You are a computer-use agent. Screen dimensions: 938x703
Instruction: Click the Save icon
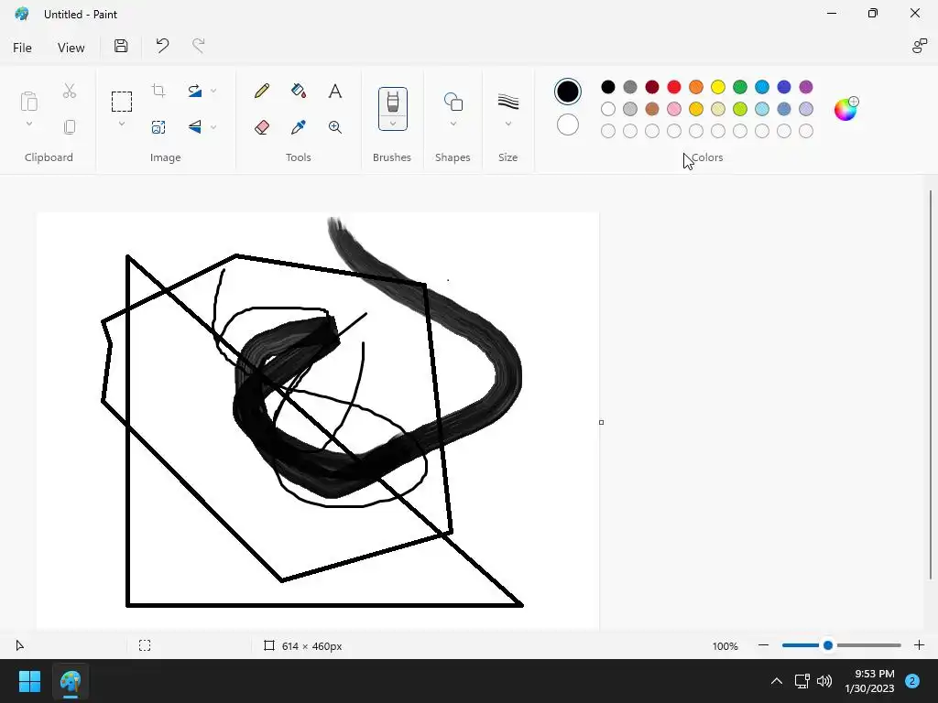[x=121, y=46]
